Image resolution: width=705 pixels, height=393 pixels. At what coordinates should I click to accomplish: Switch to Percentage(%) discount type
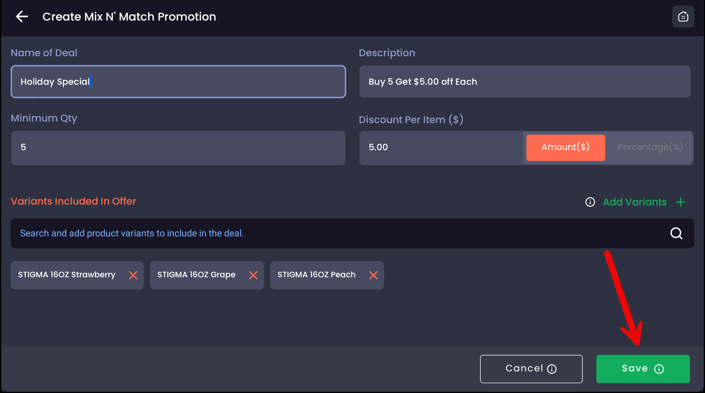click(650, 147)
